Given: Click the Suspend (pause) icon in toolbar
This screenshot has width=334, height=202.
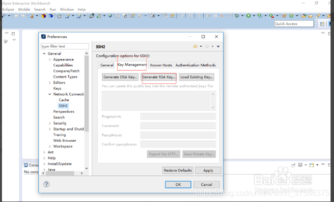Looking at the screenshot, I should point(215,16).
